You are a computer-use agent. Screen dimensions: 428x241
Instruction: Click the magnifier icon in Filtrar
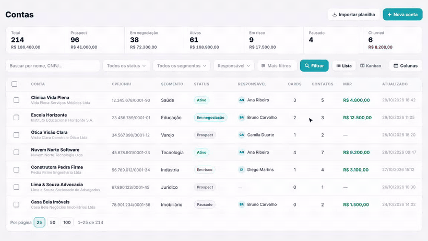point(307,65)
